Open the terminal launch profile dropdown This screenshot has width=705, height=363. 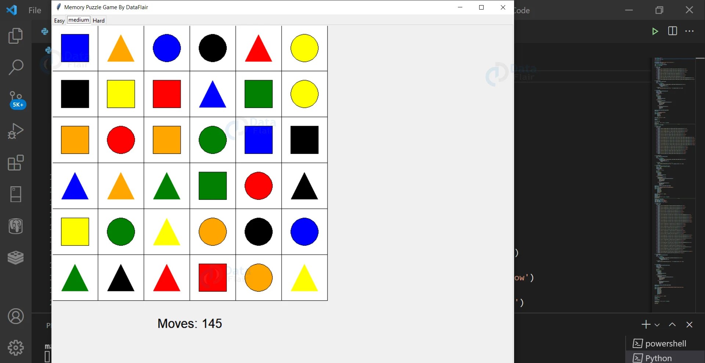click(657, 325)
